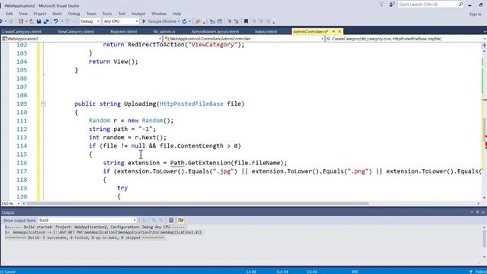Click the Google Chrome run button label
This screenshot has width=487, height=274.
pyautogui.click(x=162, y=21)
